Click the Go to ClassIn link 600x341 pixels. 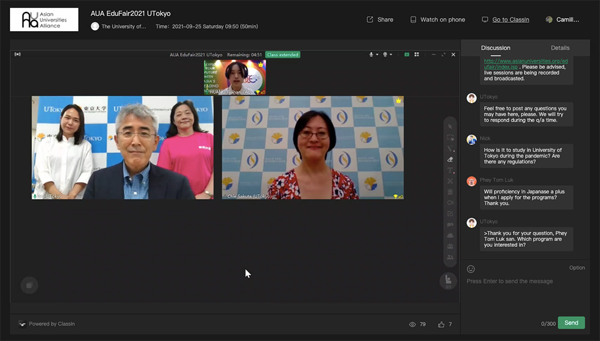click(x=511, y=20)
